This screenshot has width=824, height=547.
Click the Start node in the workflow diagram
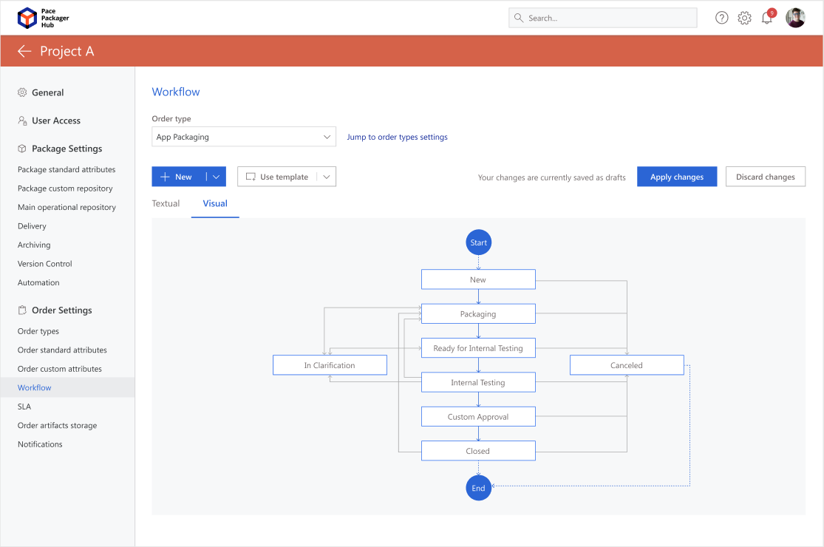pos(478,242)
